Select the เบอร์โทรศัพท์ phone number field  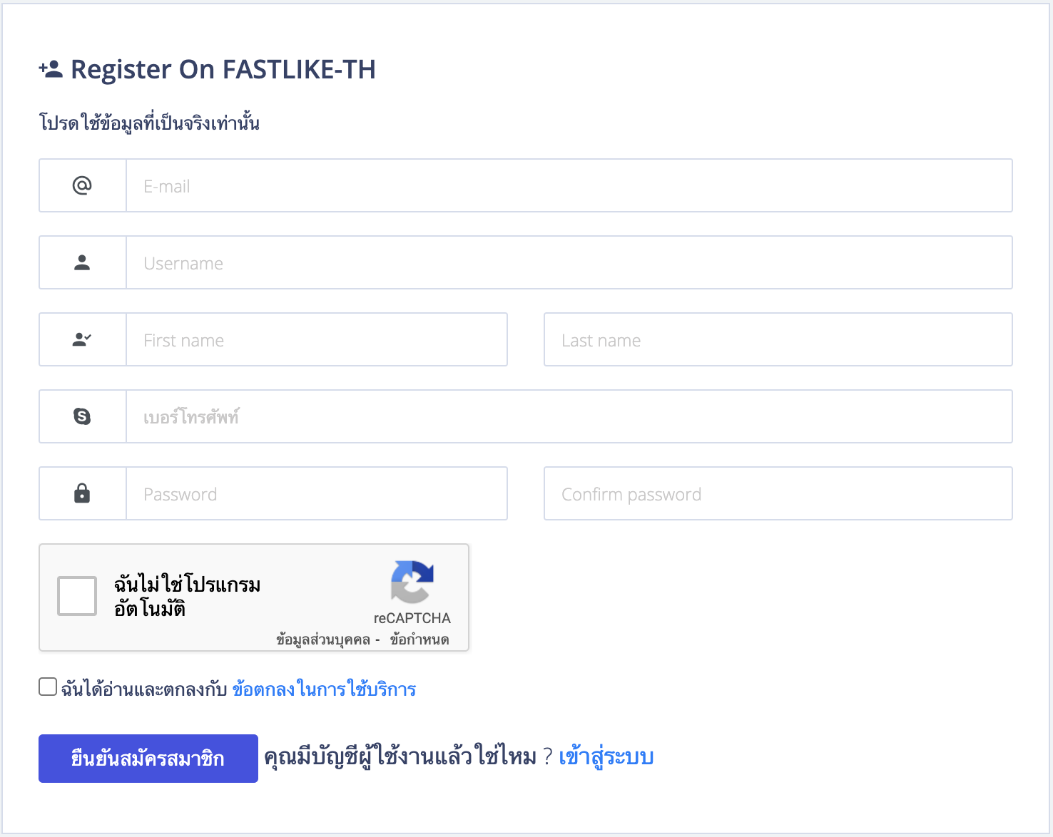pyautogui.click(x=569, y=416)
